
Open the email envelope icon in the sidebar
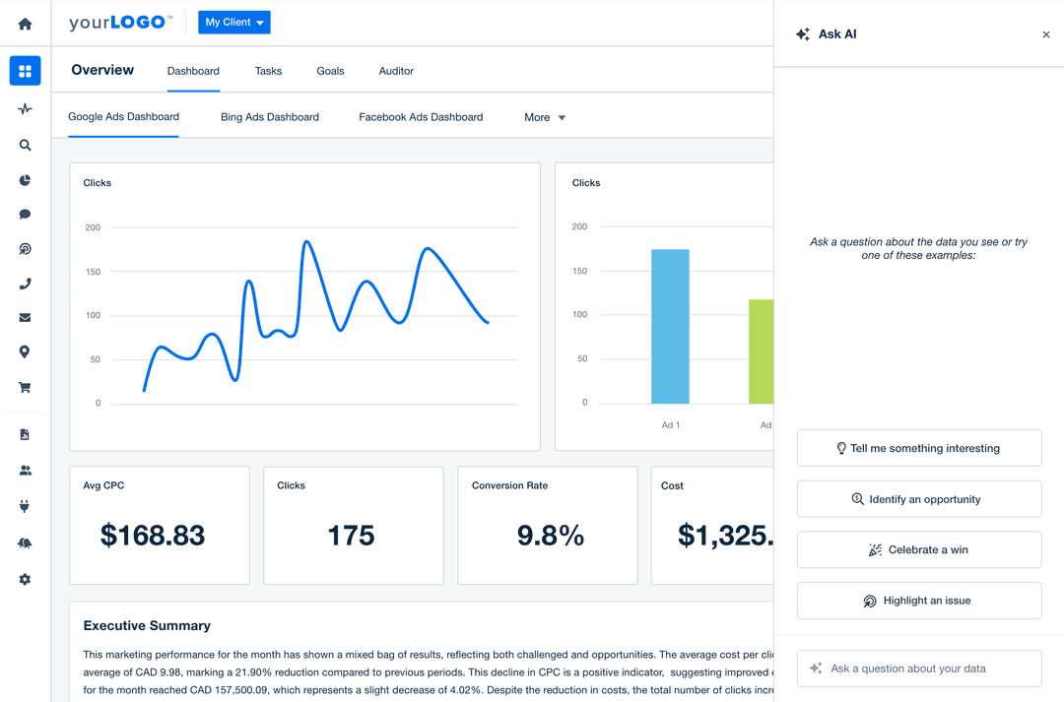pyautogui.click(x=25, y=317)
